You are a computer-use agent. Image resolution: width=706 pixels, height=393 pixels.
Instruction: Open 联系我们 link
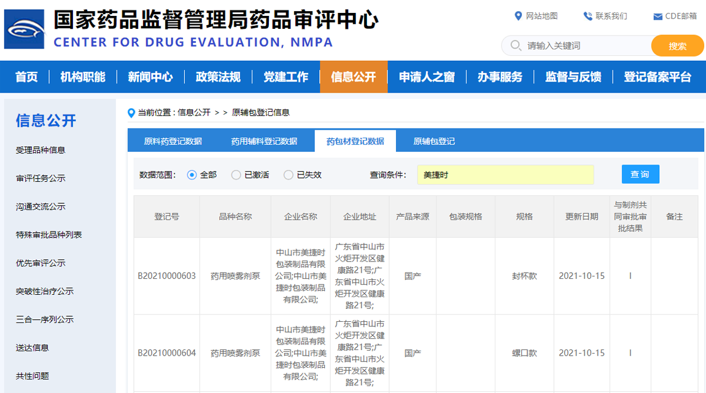[611, 16]
